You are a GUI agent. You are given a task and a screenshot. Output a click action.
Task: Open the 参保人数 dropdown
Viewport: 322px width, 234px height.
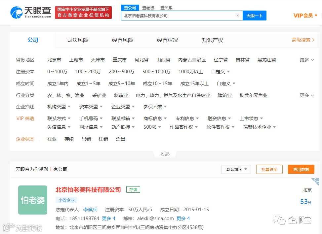click(x=155, y=107)
